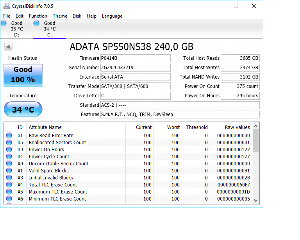Close the CrystalDiskInfo window
Viewport: 300px width, 240px height.
click(x=254, y=6)
